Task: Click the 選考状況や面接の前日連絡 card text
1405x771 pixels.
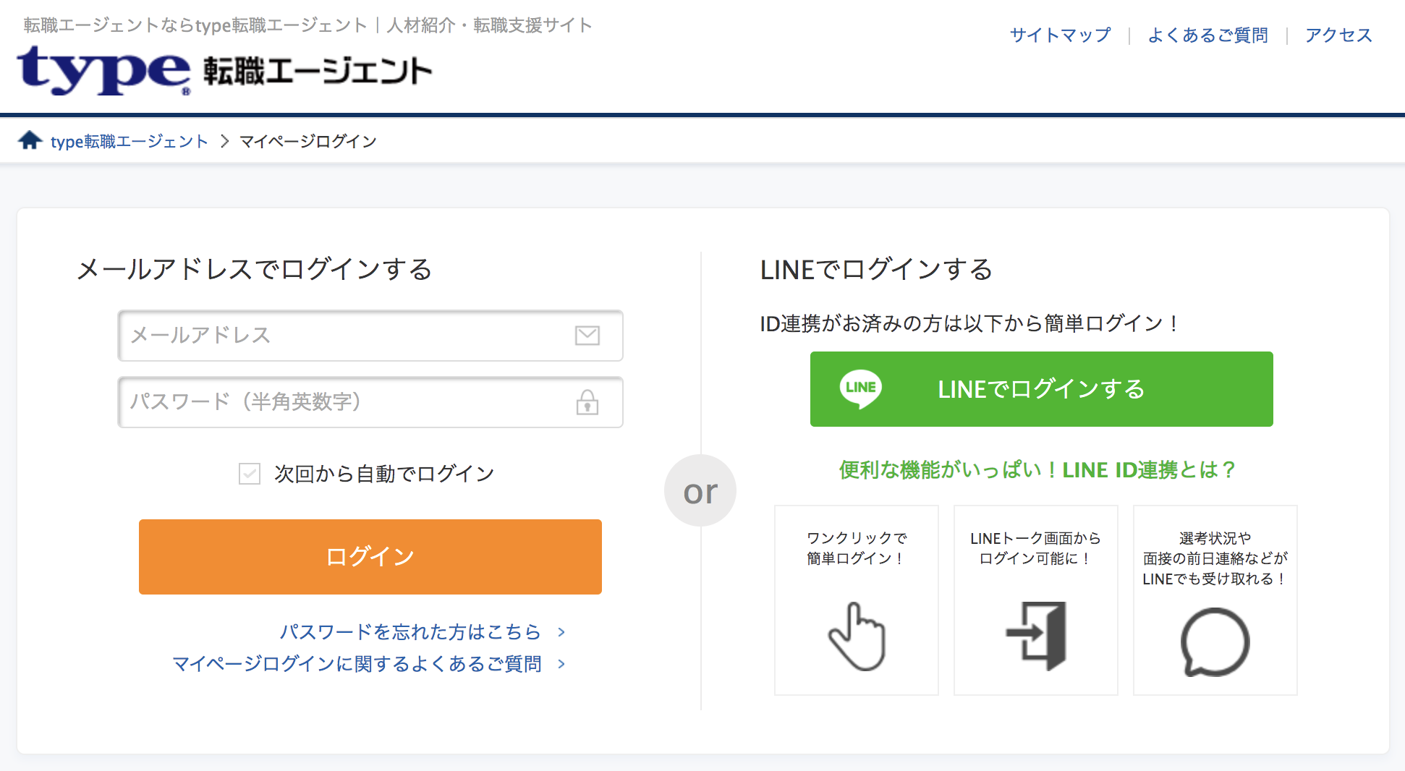Action: (1215, 558)
